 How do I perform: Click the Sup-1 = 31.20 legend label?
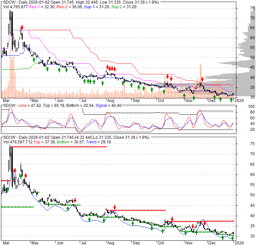coord(97,7)
